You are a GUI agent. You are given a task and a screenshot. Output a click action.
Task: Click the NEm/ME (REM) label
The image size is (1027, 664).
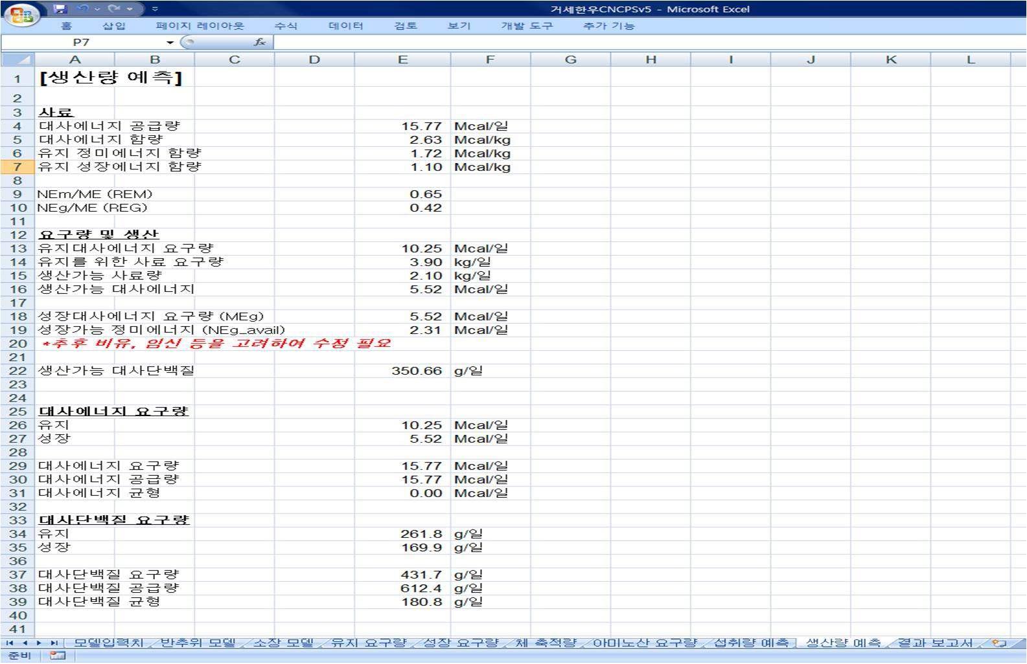click(x=95, y=194)
